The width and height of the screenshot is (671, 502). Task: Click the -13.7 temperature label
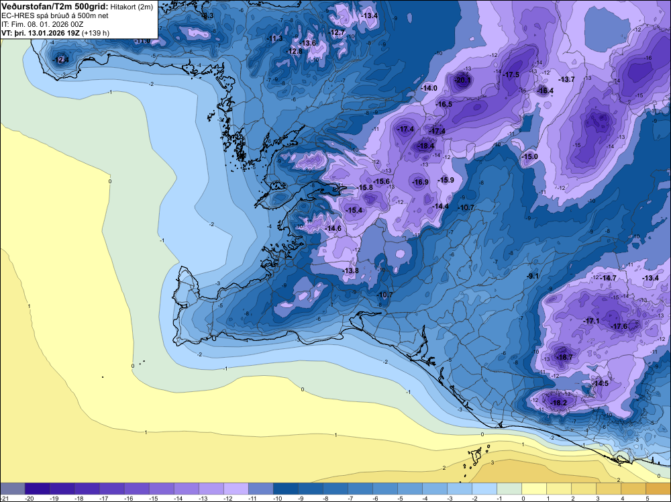click(x=566, y=80)
